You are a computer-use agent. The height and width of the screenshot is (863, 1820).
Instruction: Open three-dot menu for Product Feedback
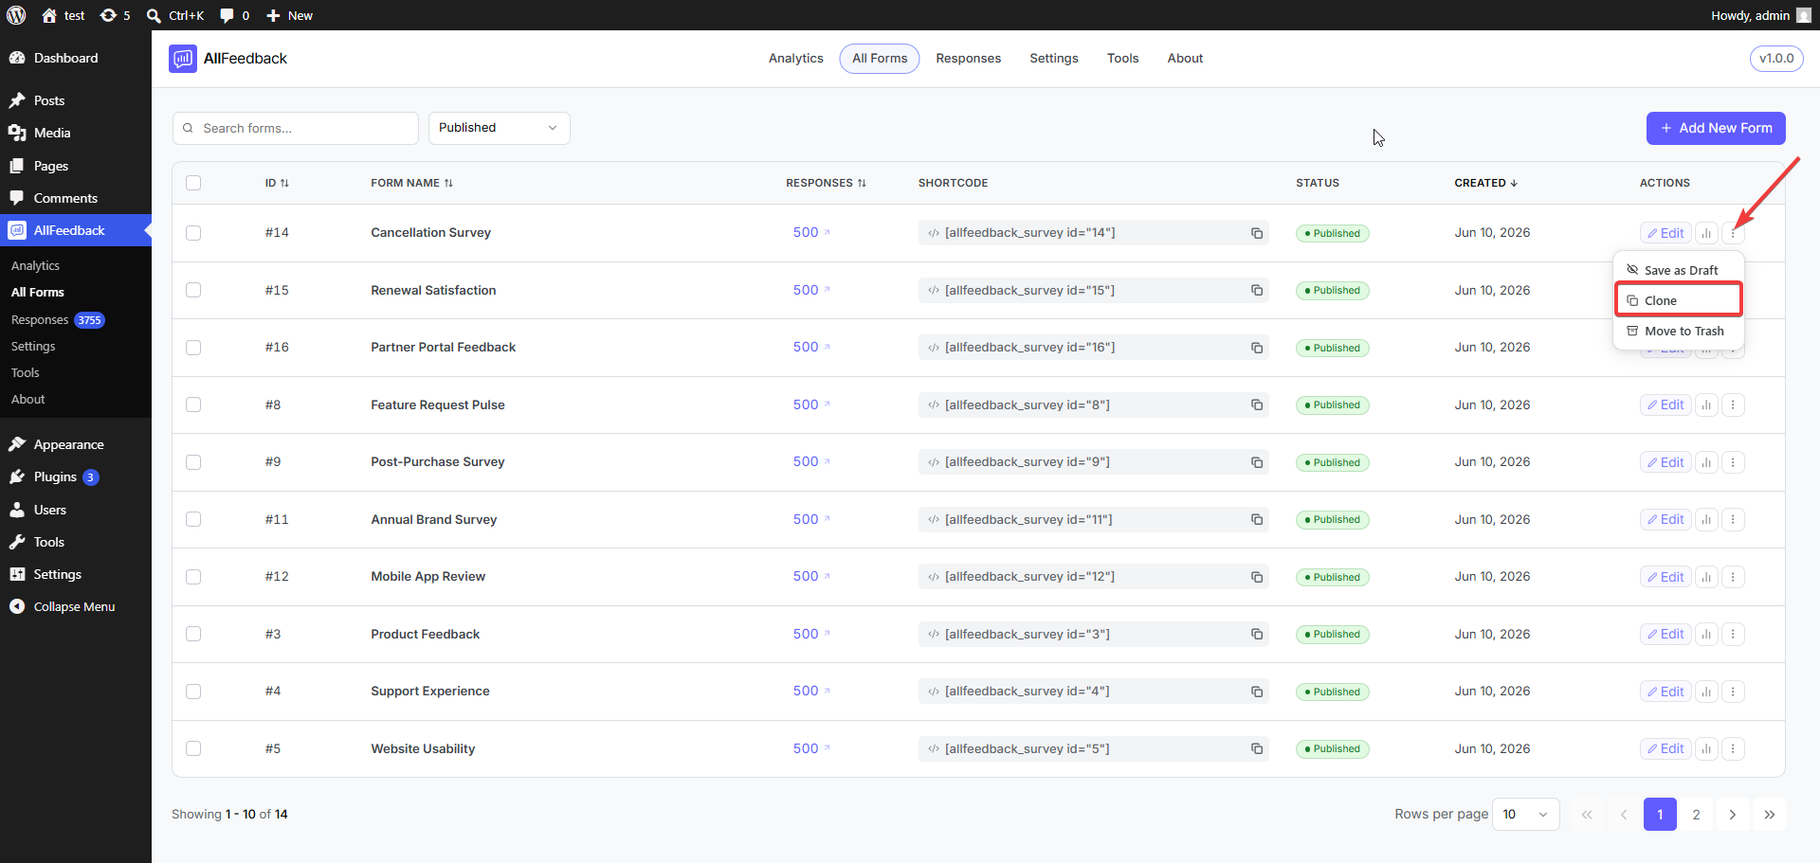(x=1733, y=635)
